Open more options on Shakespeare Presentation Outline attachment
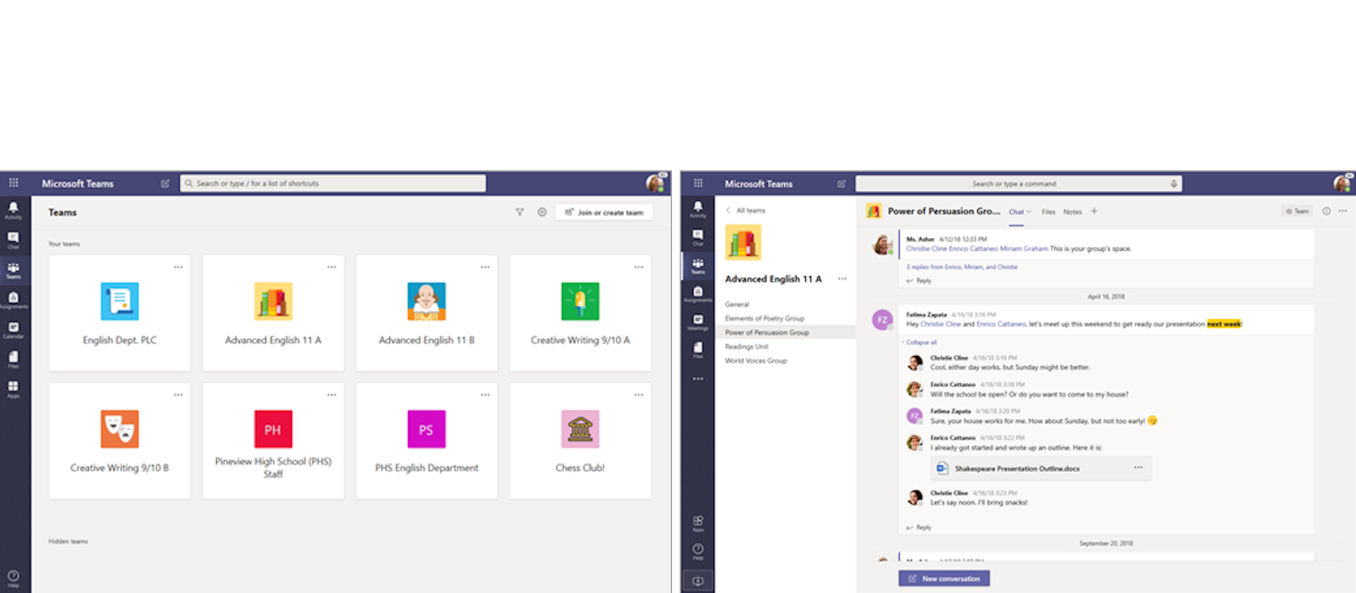1356x593 pixels. (1137, 468)
